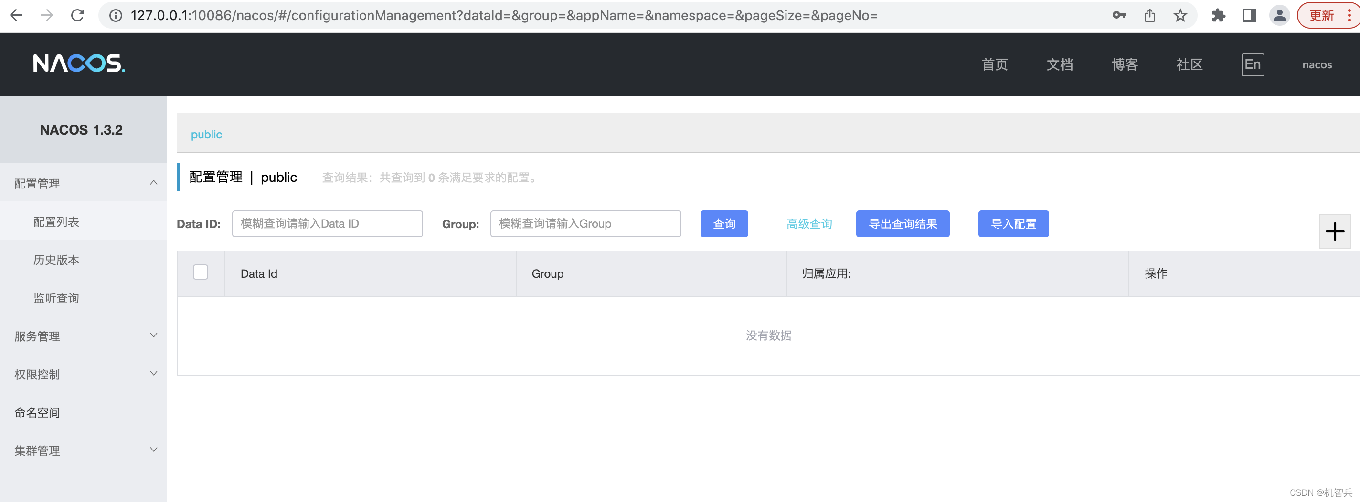The height and width of the screenshot is (502, 1360).
Task: Open 高级查询 advanced search
Action: (x=809, y=224)
